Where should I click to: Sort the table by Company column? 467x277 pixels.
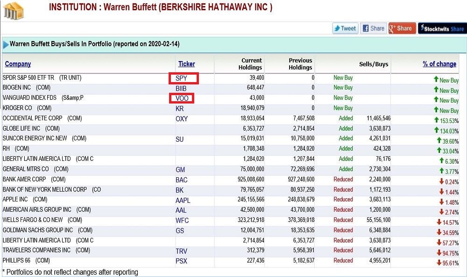click(x=18, y=64)
